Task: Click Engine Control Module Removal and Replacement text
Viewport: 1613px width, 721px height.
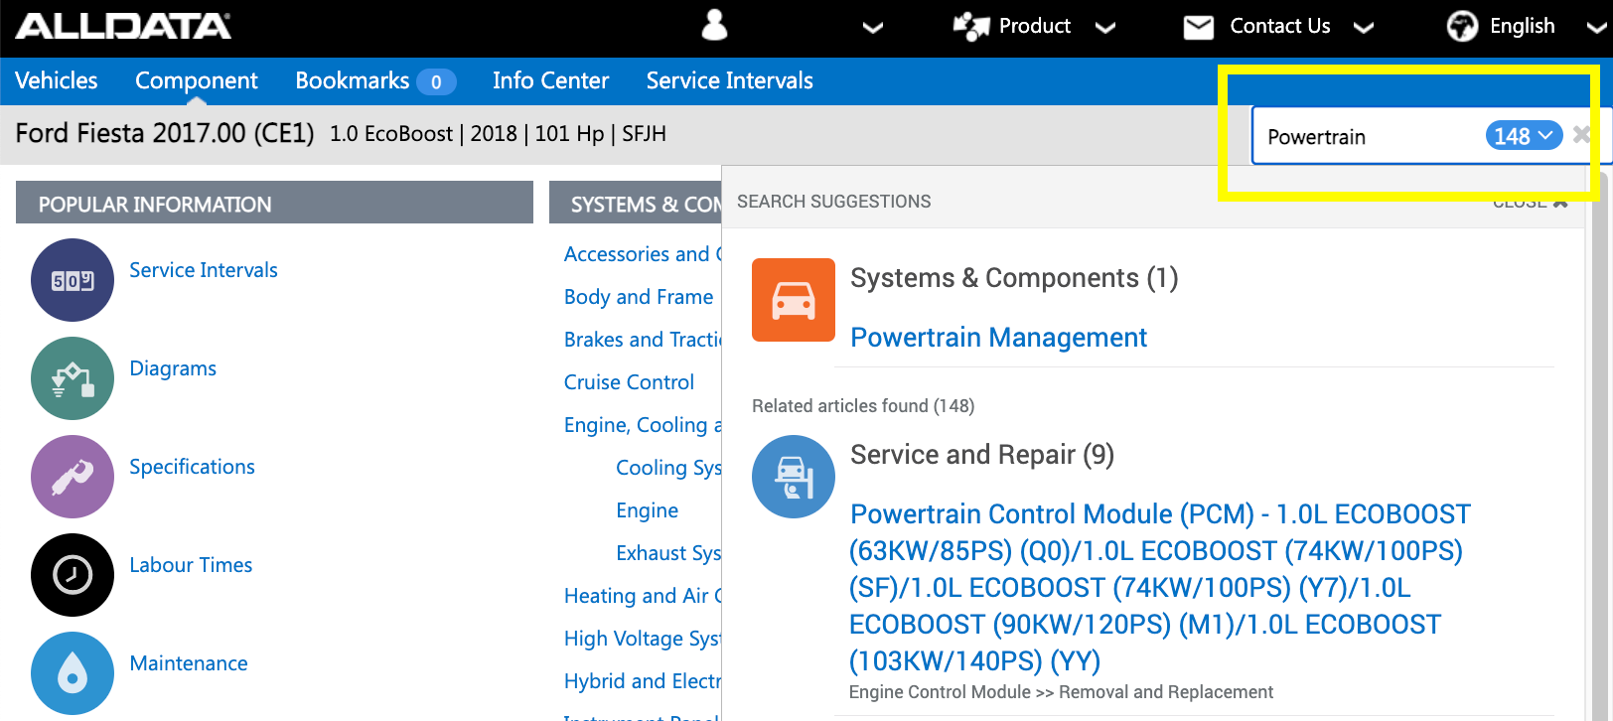Action: pyautogui.click(x=1061, y=692)
